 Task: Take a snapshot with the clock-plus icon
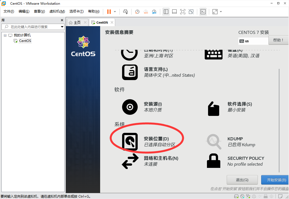[137, 12]
